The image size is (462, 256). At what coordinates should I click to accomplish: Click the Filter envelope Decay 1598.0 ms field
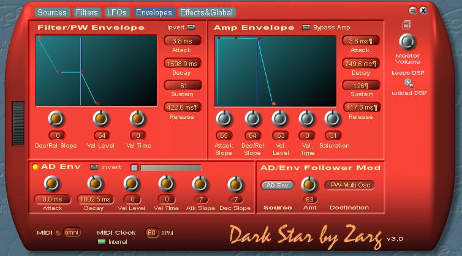pyautogui.click(x=183, y=63)
